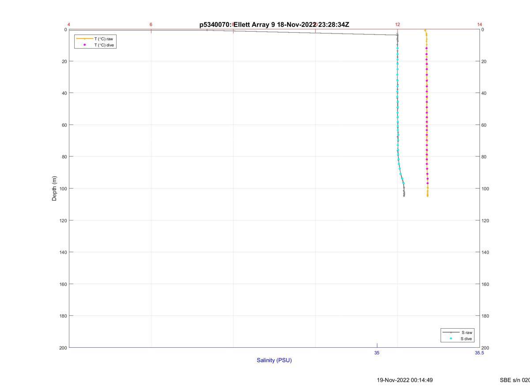The width and height of the screenshot is (530, 391).
Task: Click the orange line sample in temperature legend
Action: pos(84,39)
